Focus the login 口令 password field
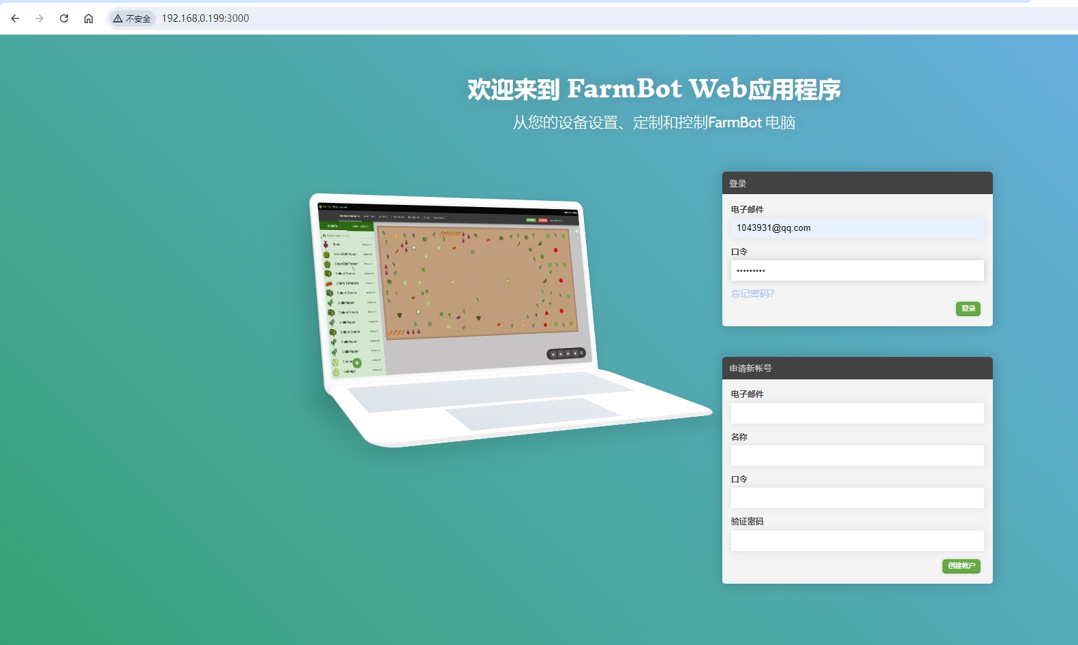 click(x=857, y=270)
